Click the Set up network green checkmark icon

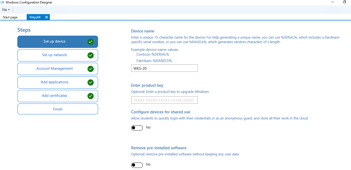pyautogui.click(x=91, y=55)
